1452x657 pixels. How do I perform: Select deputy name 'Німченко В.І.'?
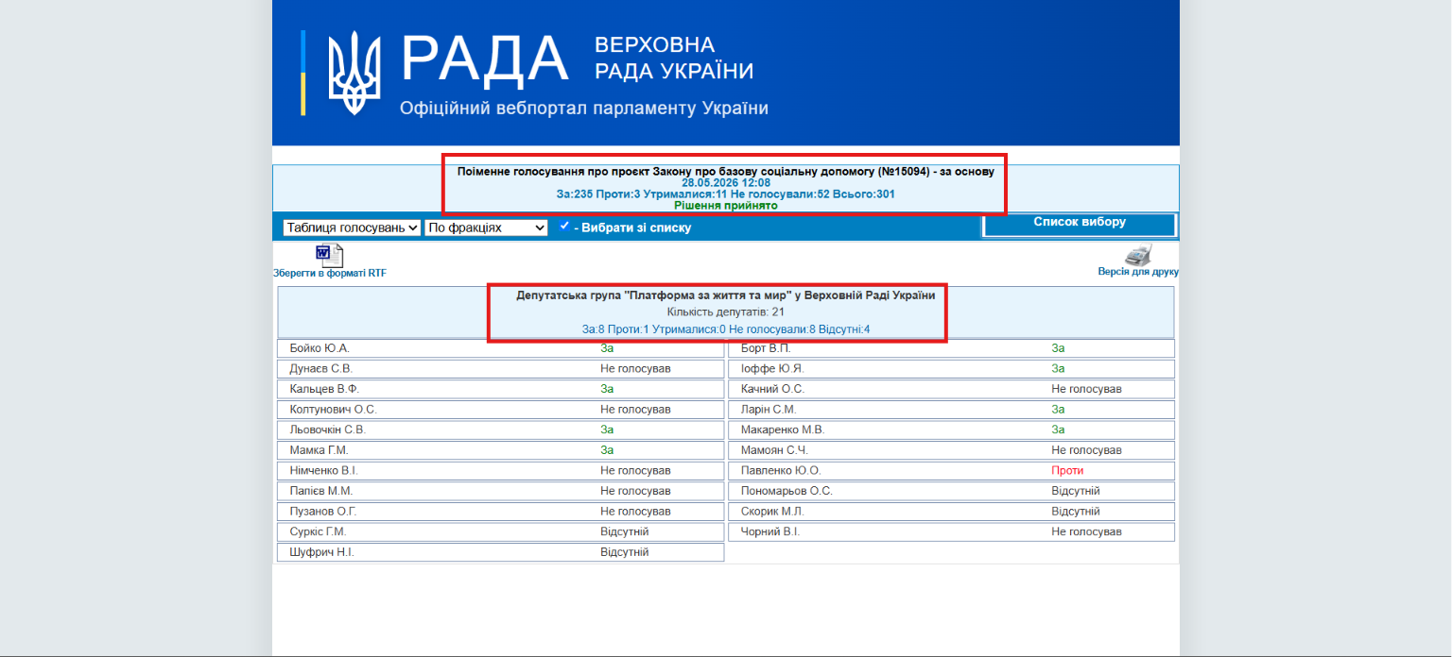[x=324, y=470]
